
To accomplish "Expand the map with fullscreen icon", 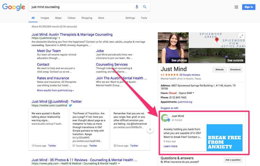I will point(241,36).
